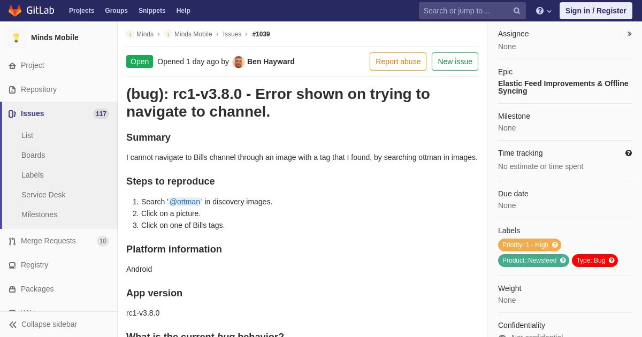This screenshot has width=642, height=337.
Task: Click the Collapse sidebar chevrons icon
Action: pos(13,325)
